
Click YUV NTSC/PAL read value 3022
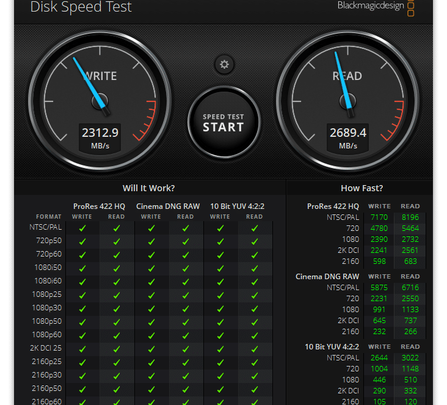coord(410,357)
